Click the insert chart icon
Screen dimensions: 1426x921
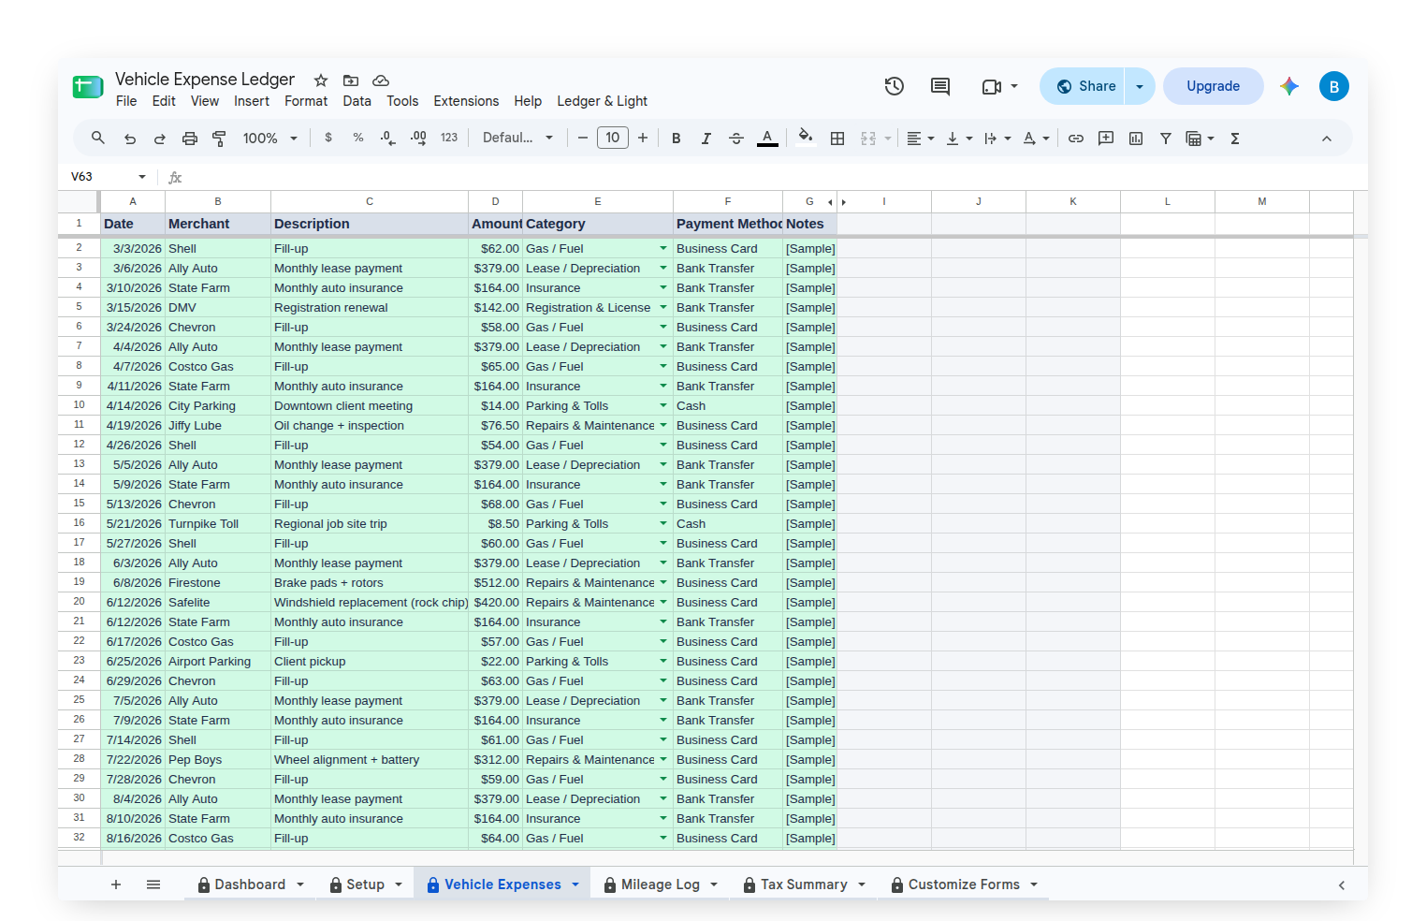(x=1136, y=139)
